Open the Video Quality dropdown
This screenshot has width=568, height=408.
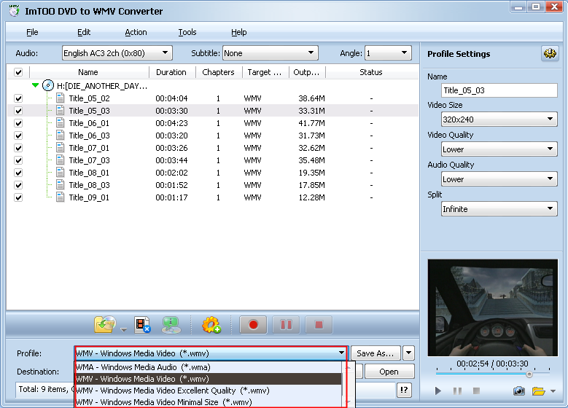click(499, 149)
